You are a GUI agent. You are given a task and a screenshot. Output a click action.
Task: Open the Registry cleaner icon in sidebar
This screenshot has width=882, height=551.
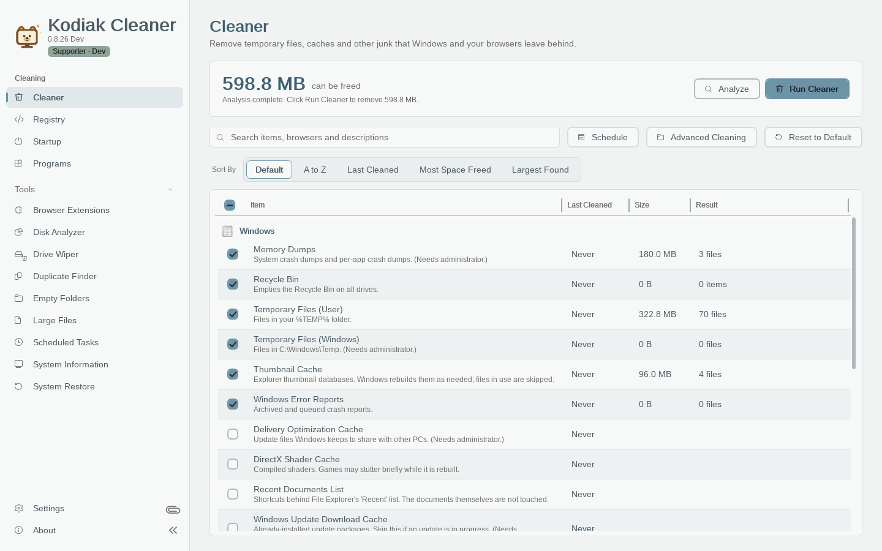pos(19,119)
